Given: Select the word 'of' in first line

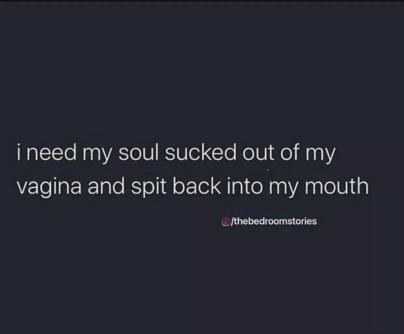Looking at the screenshot, I should tap(290, 153).
